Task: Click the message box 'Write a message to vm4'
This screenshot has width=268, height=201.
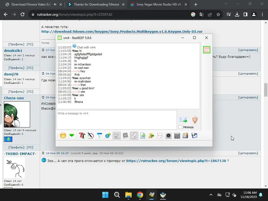Action: click(x=117, y=120)
